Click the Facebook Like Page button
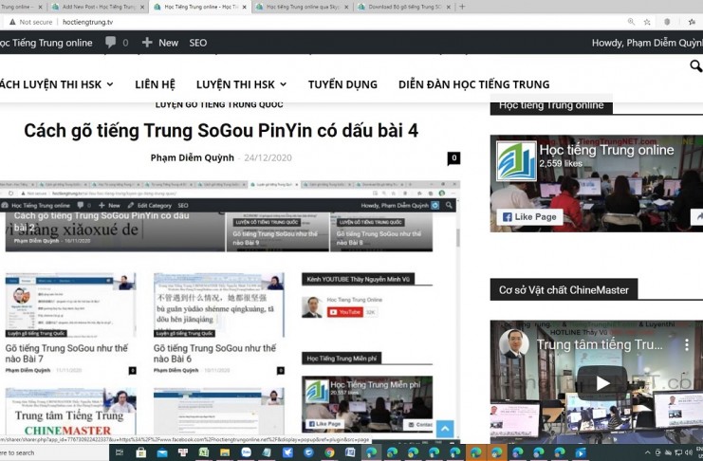 [529, 217]
